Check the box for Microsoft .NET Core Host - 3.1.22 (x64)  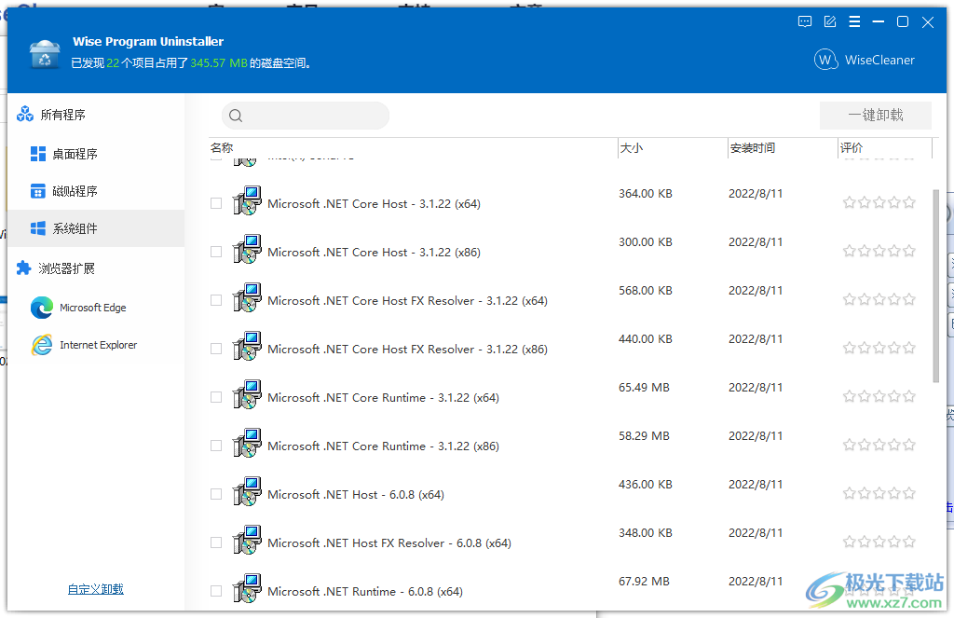215,202
